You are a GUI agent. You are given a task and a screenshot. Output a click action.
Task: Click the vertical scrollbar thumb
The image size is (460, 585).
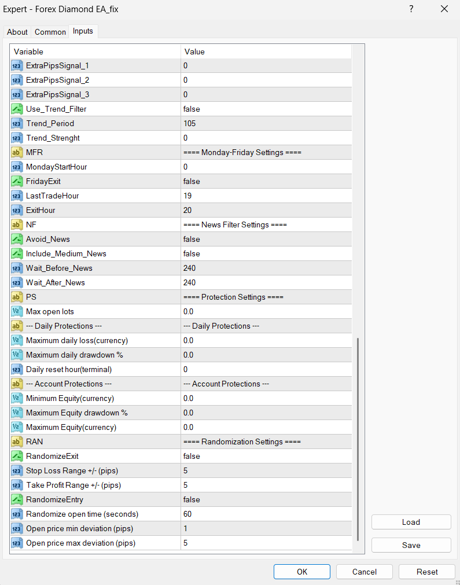point(358,439)
